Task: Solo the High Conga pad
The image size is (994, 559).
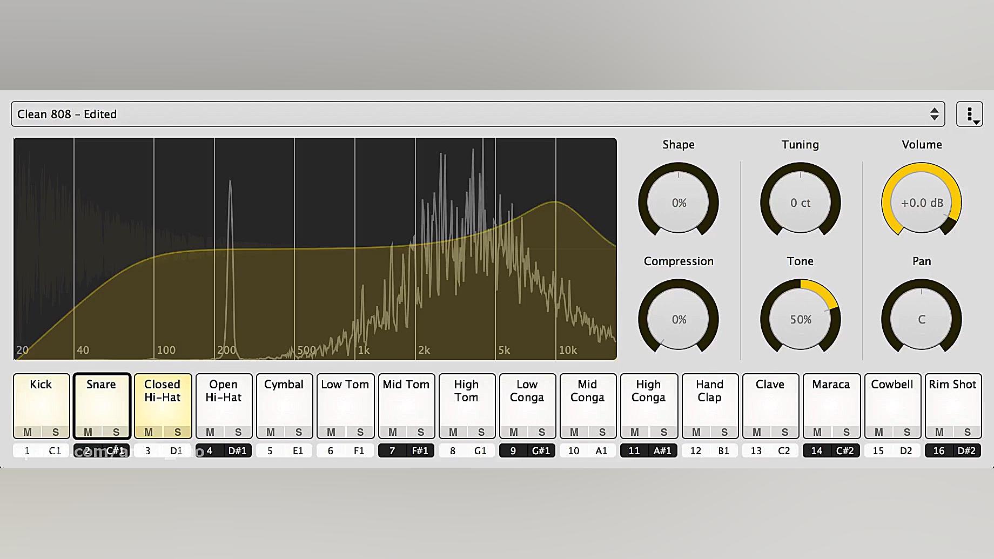Action: 664,432
